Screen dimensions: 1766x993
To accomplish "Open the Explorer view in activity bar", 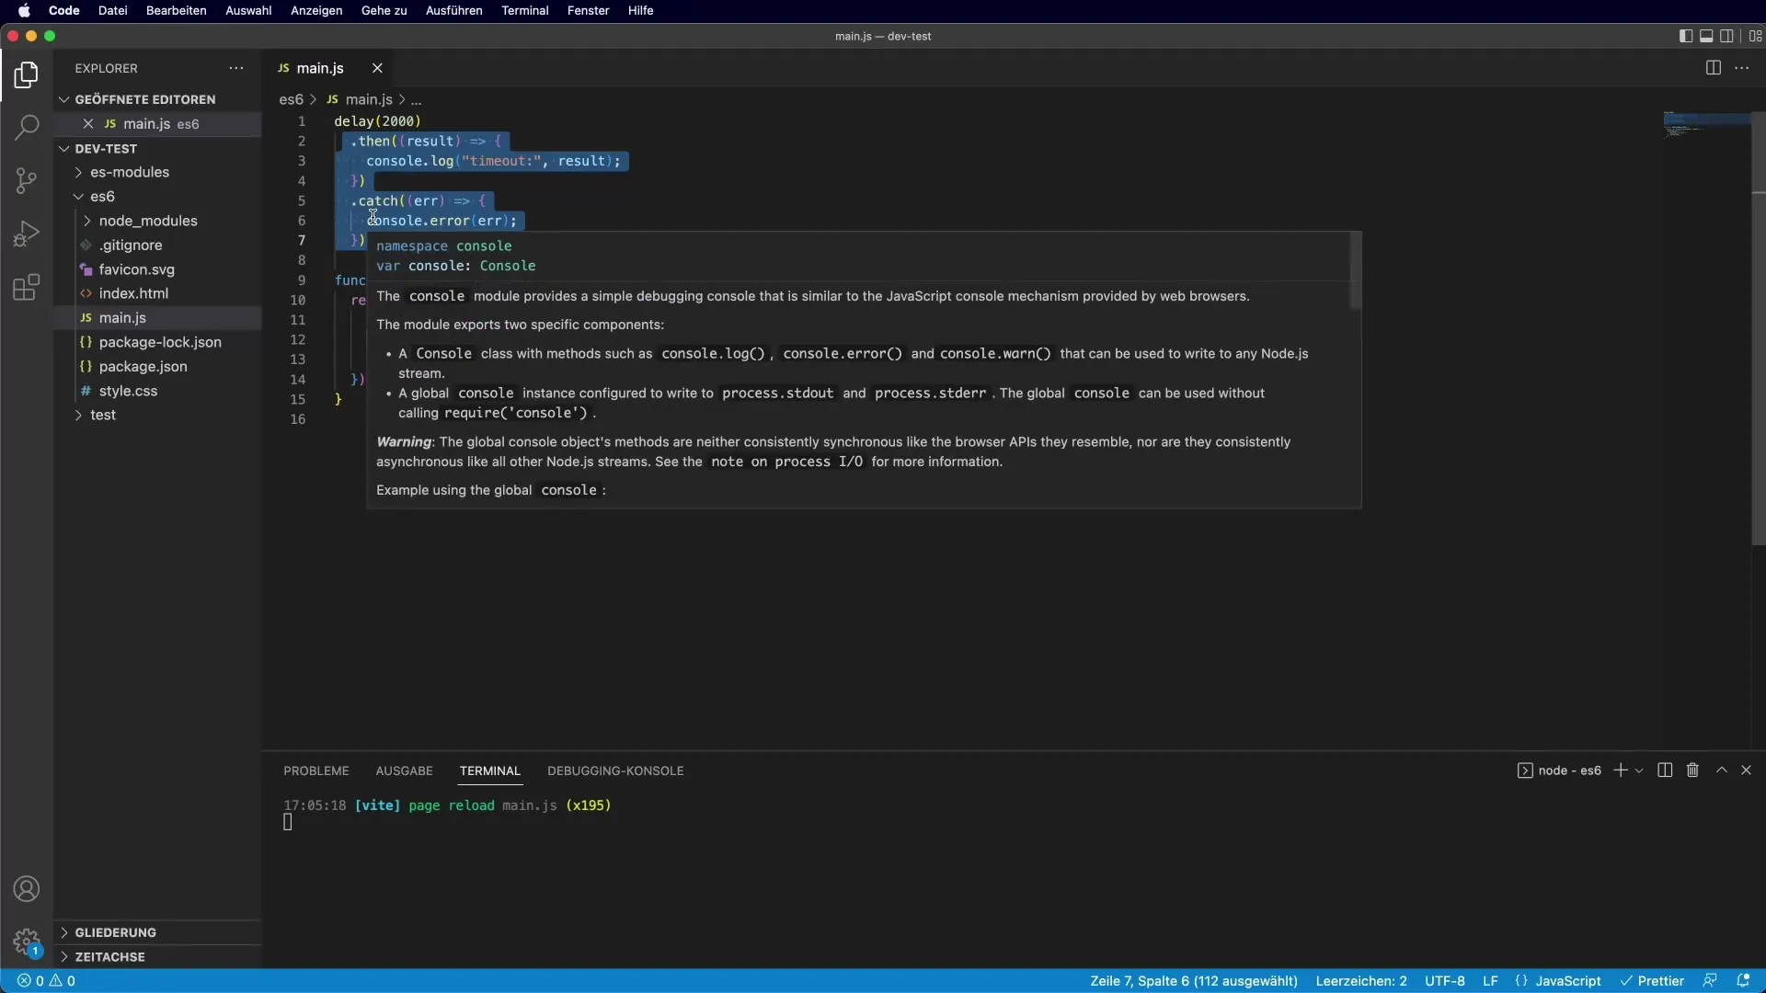I will click(x=27, y=74).
